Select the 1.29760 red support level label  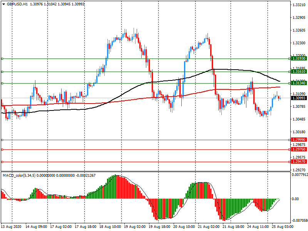[299, 149]
